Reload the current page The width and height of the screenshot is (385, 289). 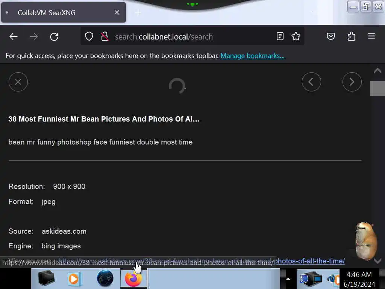click(x=54, y=37)
